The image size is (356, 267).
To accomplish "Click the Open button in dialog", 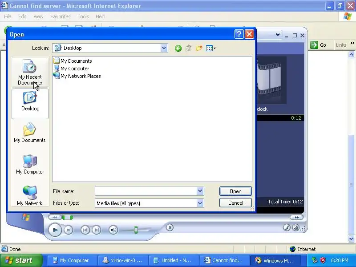I will click(235, 191).
